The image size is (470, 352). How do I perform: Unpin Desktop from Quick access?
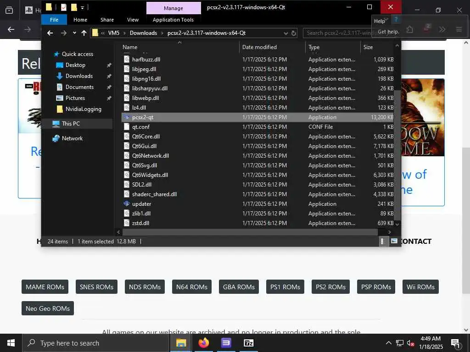(x=109, y=65)
